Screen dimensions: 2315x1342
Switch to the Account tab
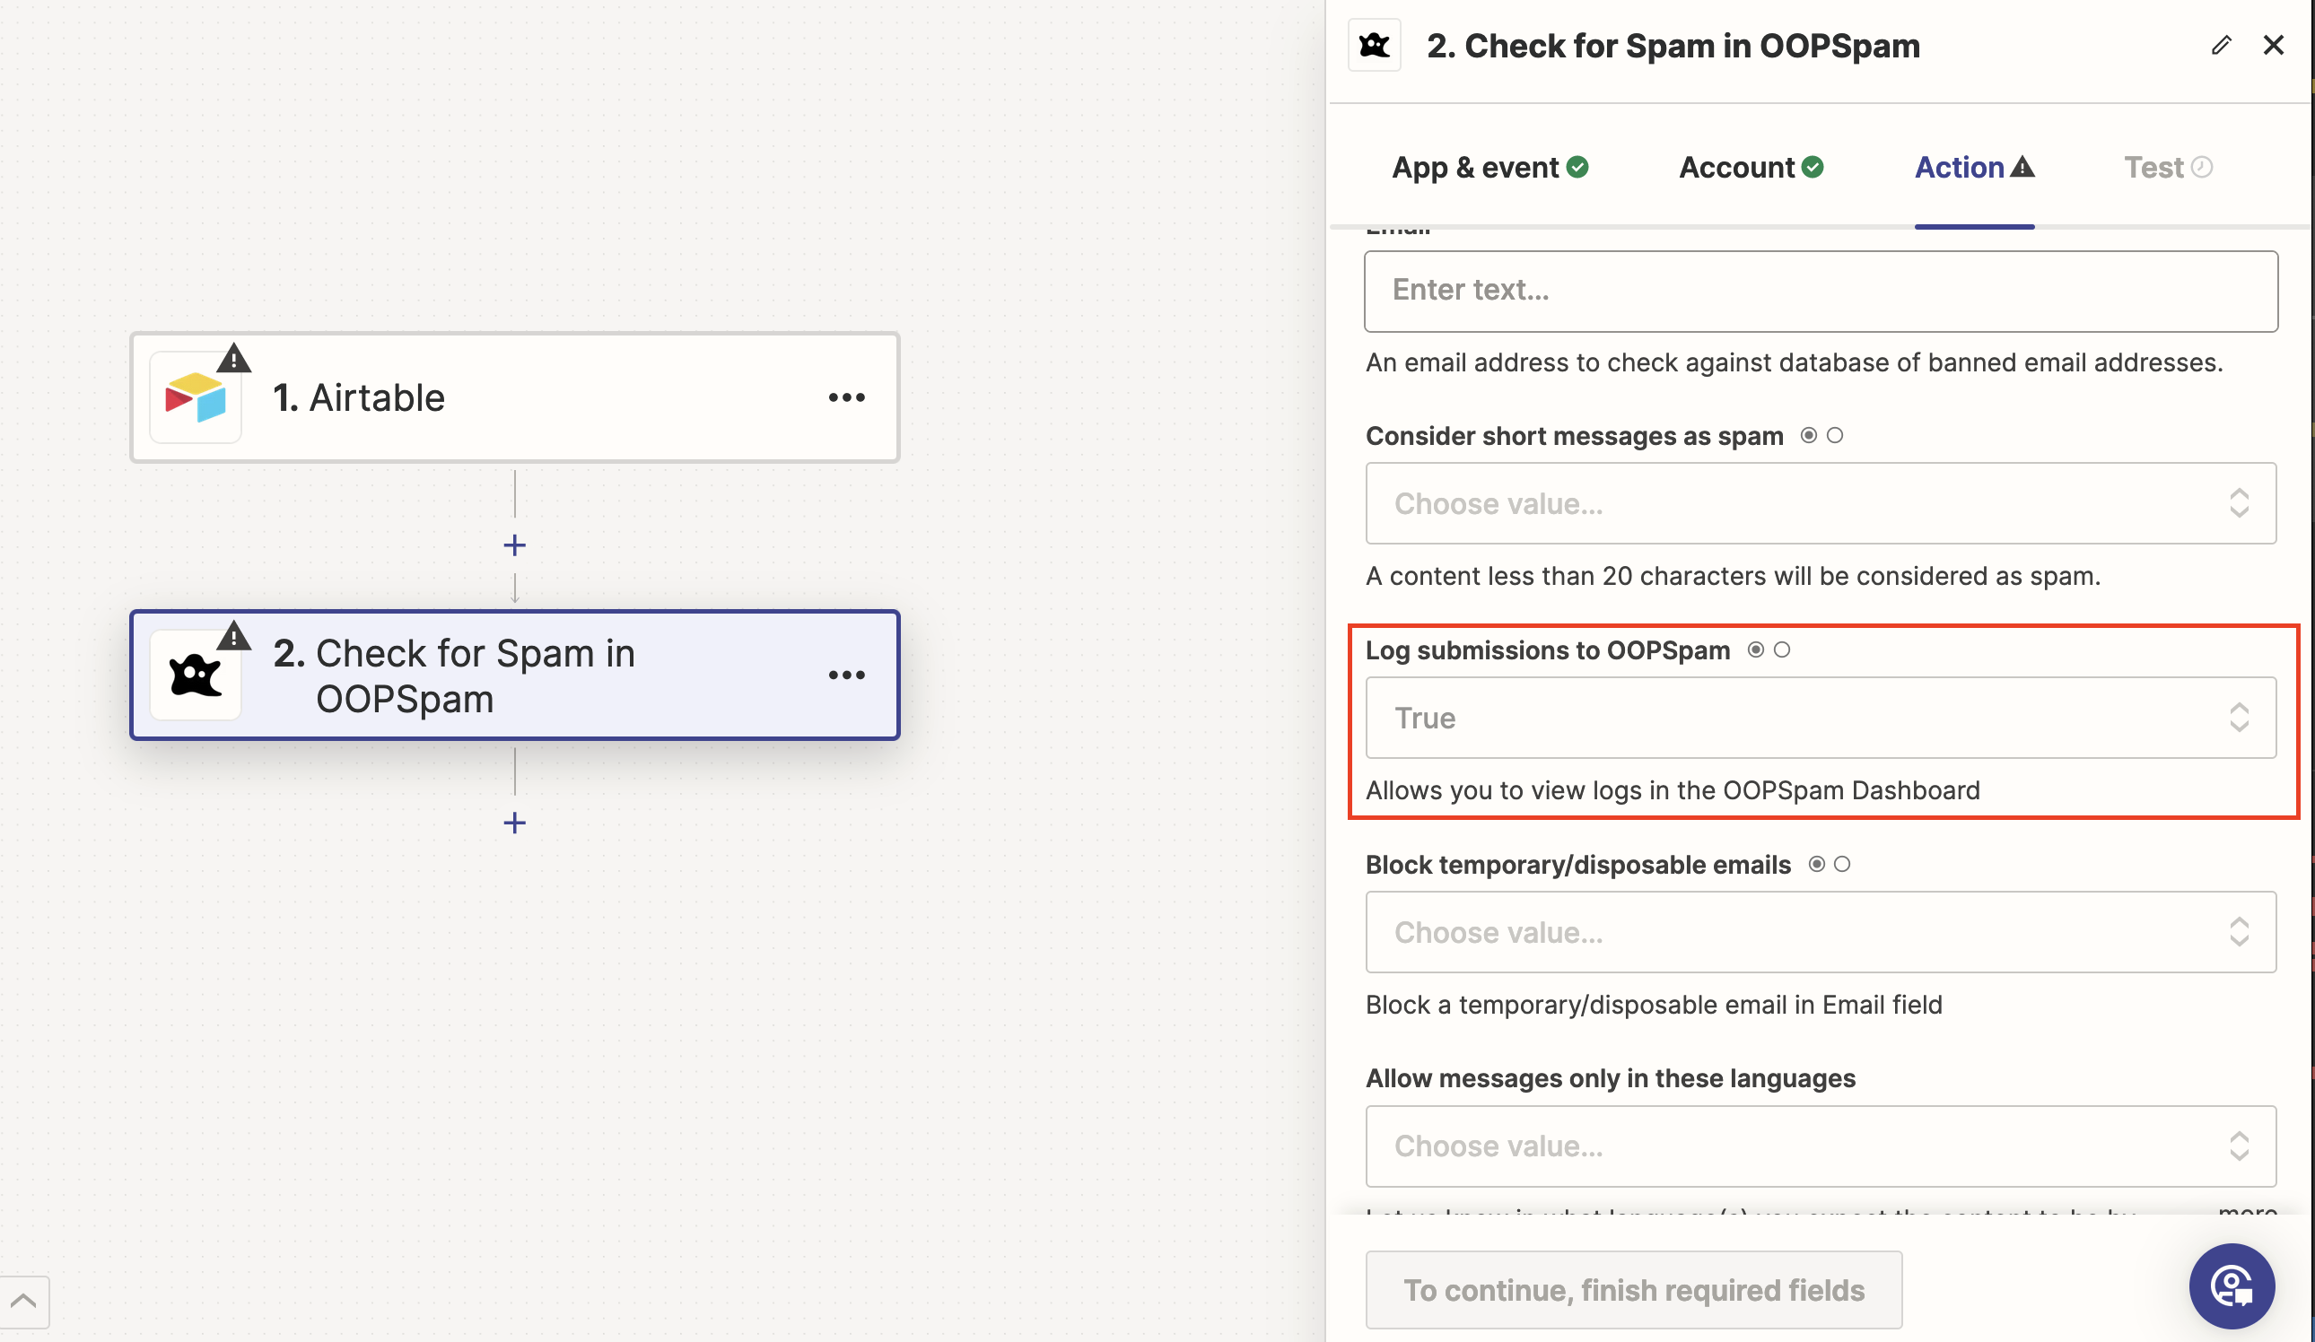point(1751,167)
